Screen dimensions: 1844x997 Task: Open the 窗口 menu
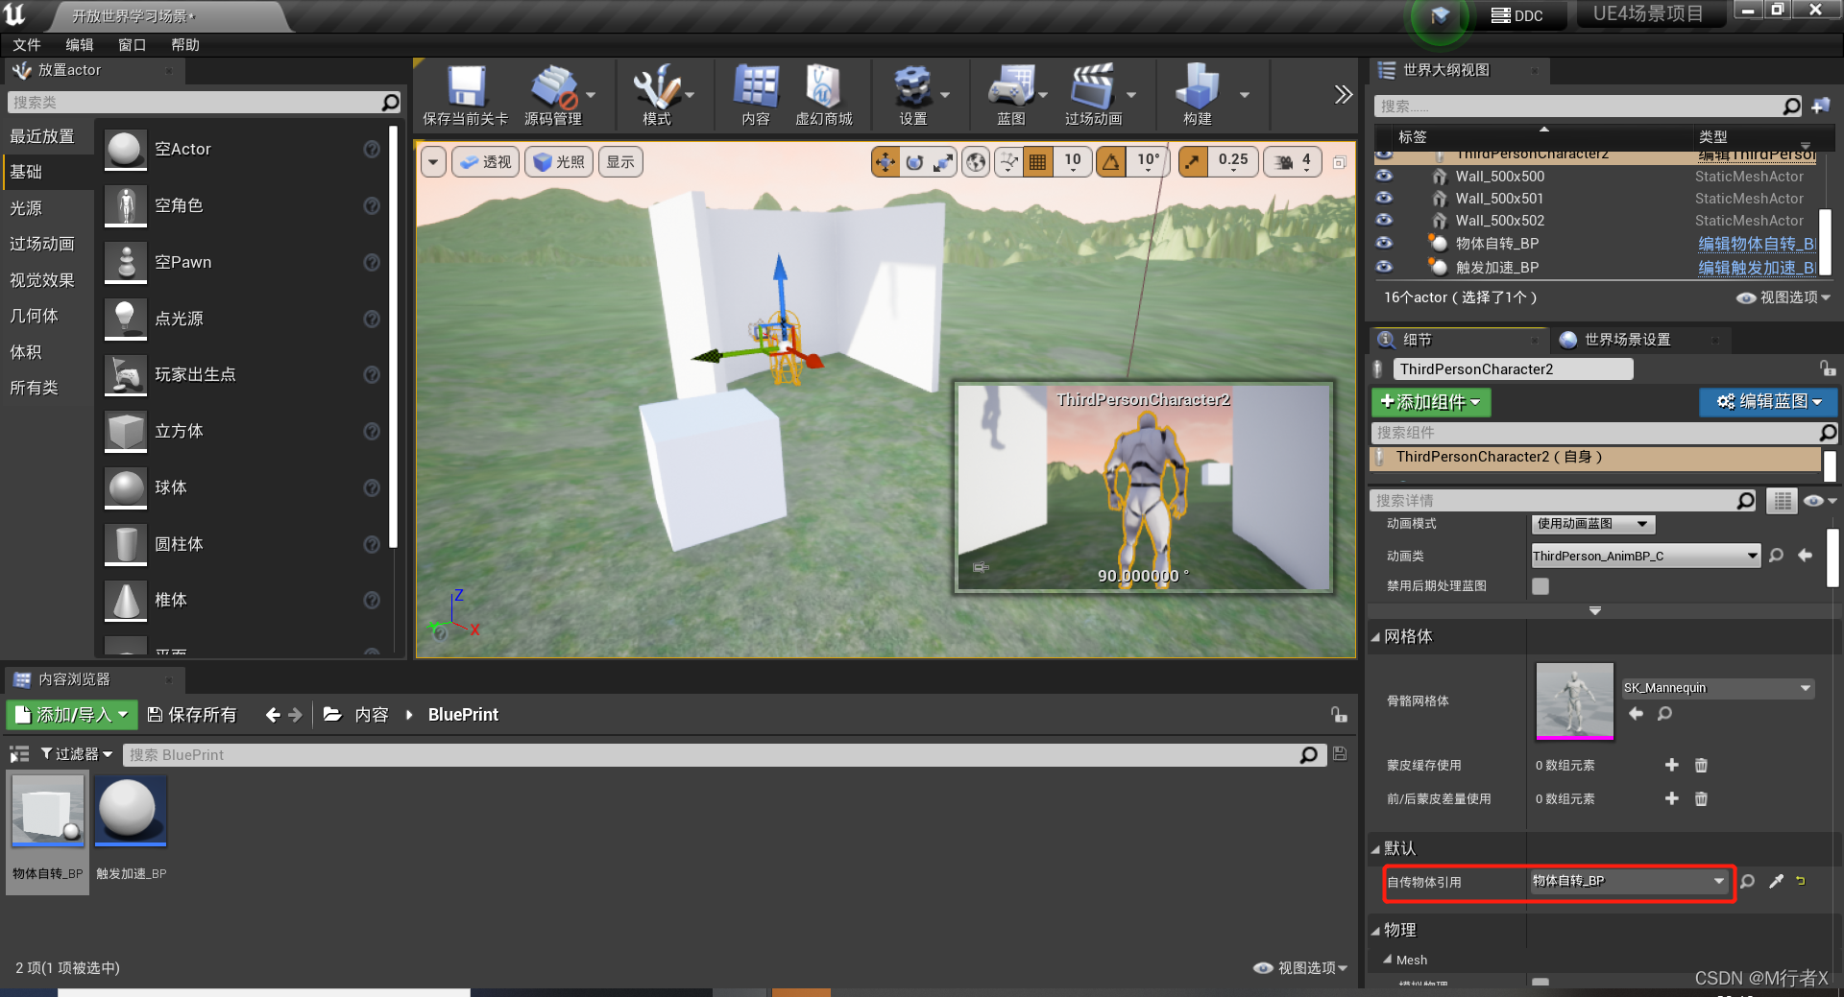click(x=133, y=45)
